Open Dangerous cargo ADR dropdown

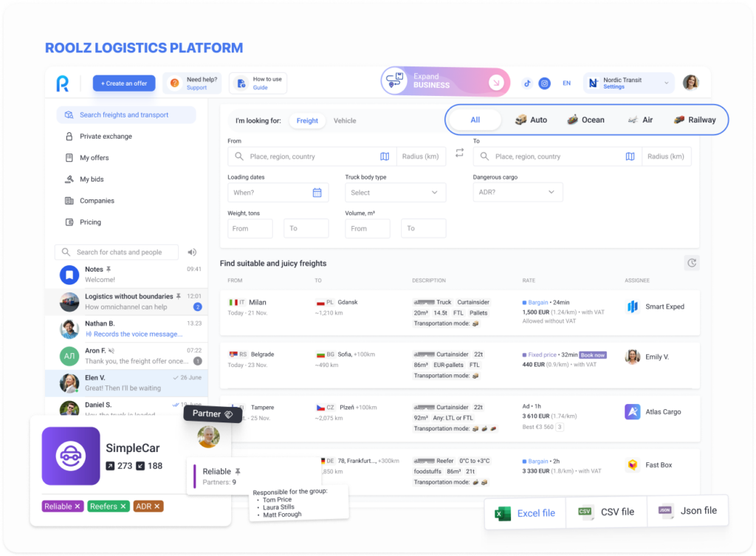tap(518, 192)
